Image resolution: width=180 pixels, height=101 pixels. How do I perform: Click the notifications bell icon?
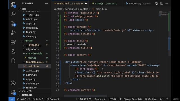(167, 99)
